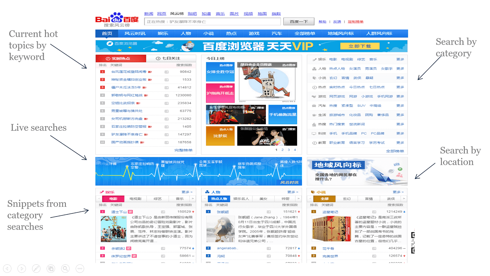The height and width of the screenshot is (276, 490).
Task: Select the 实时热点 tab
Action: (121, 58)
